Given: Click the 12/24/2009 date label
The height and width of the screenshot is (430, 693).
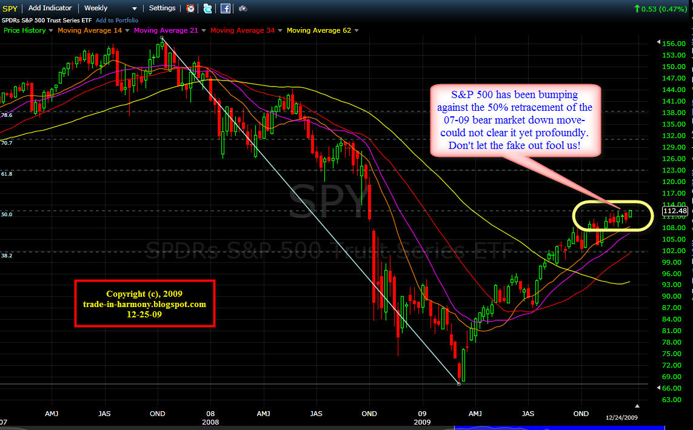Looking at the screenshot, I should tap(621, 418).
